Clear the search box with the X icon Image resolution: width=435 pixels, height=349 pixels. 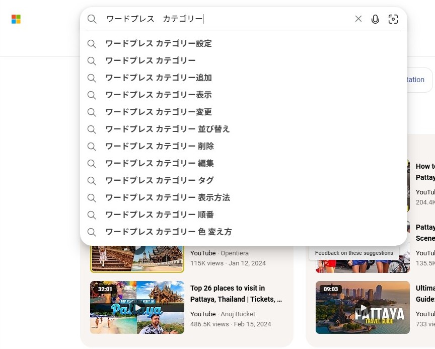[358, 19]
